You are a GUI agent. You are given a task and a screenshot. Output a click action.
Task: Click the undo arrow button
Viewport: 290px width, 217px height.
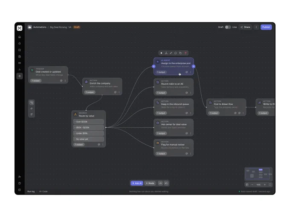point(166,183)
